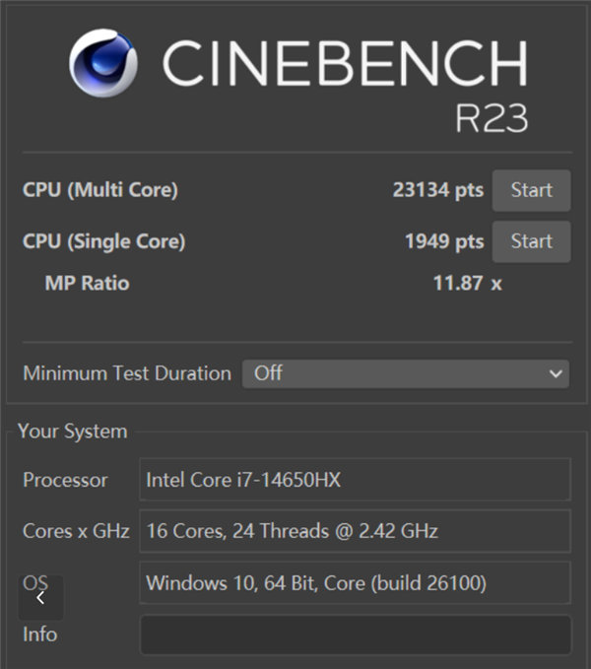Click the Cinebench sphere logo icon

(102, 63)
